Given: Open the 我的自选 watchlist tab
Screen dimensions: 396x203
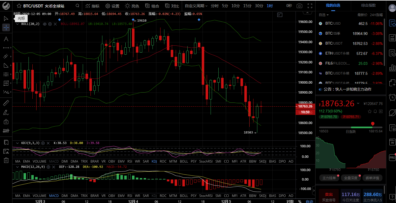Looking at the screenshot, I should 333,5.
